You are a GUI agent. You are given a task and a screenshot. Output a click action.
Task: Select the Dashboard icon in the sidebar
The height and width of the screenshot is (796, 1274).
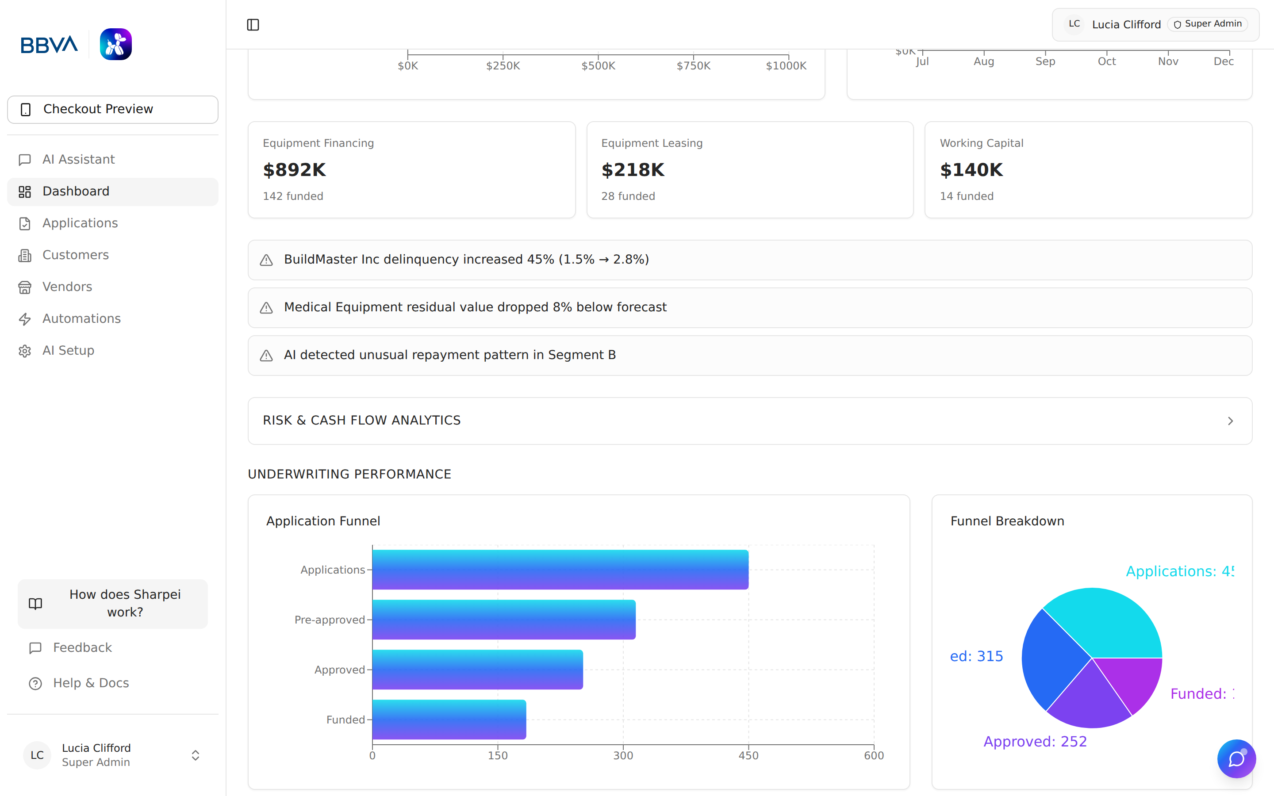tap(25, 191)
